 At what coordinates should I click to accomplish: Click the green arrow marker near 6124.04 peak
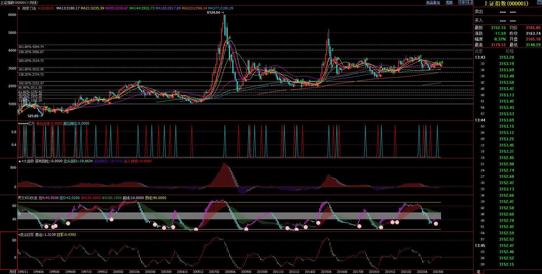230,38
